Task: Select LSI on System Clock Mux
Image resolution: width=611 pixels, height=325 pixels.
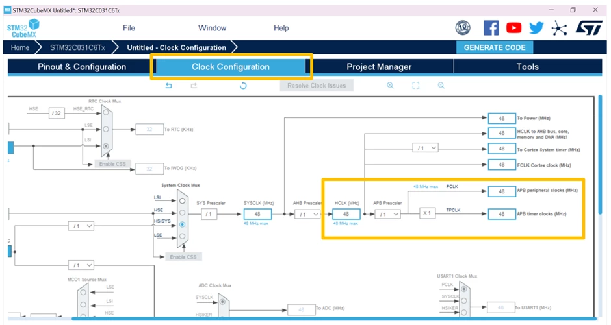Action: [x=182, y=201]
